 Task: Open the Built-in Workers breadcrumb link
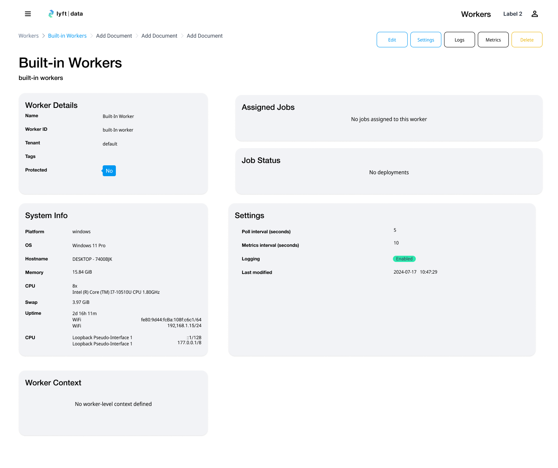[67, 36]
